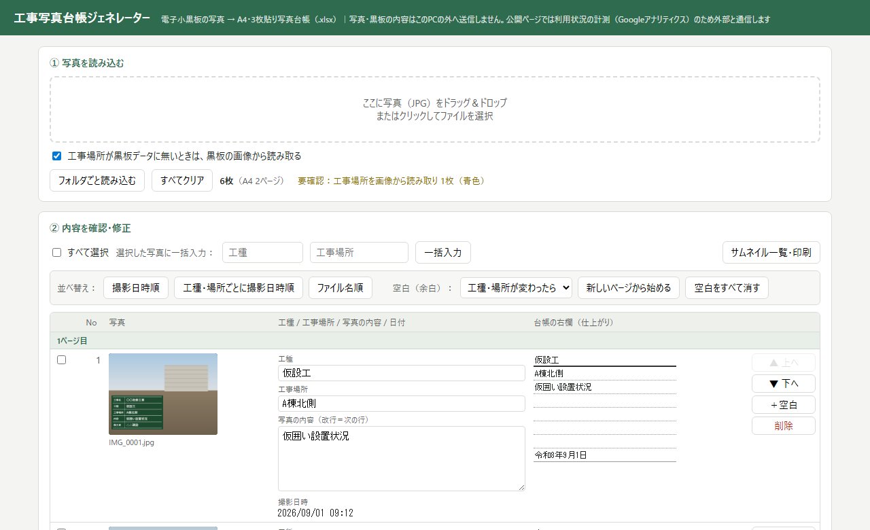Move photo 1 down with ▼下へ

pyautogui.click(x=784, y=383)
